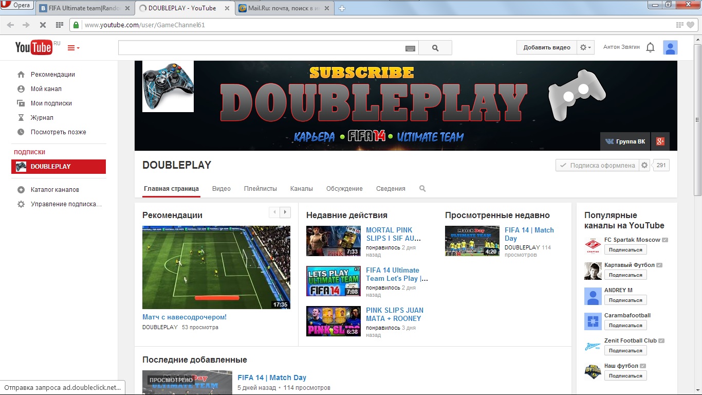Show the next recommendation
The image size is (702, 395).
[285, 212]
